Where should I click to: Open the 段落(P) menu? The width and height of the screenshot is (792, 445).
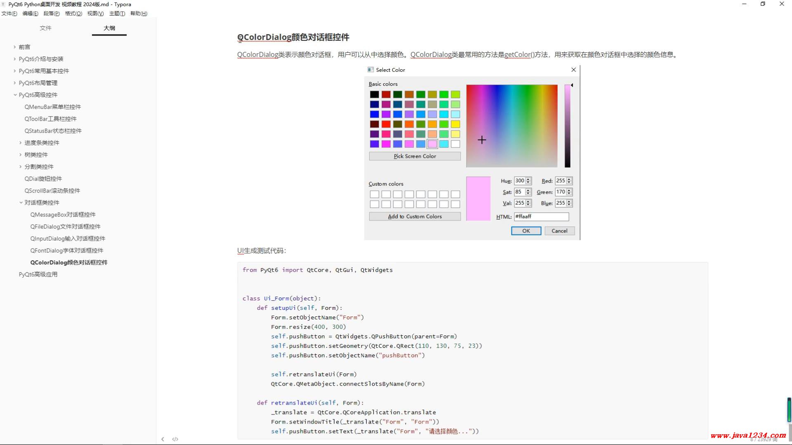click(52, 14)
